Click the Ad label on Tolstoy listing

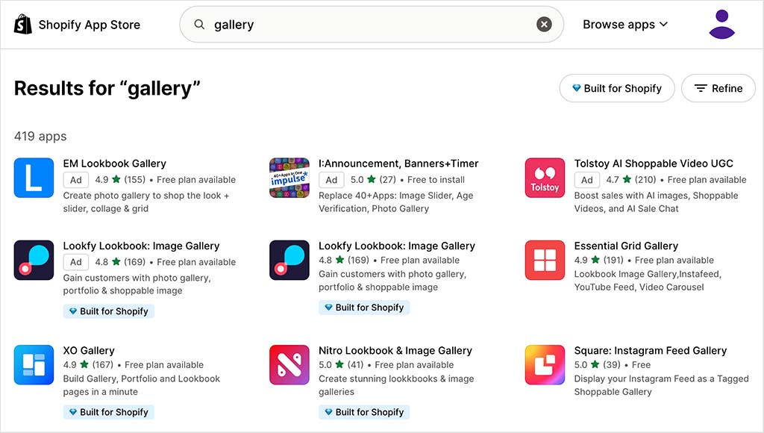pos(587,180)
